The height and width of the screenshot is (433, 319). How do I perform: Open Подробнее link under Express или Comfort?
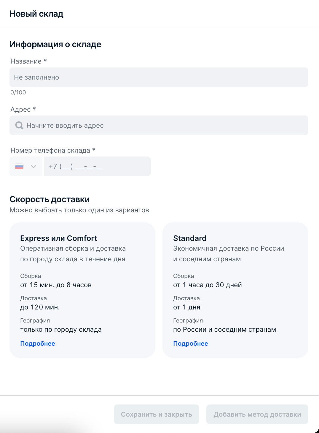pyautogui.click(x=38, y=344)
